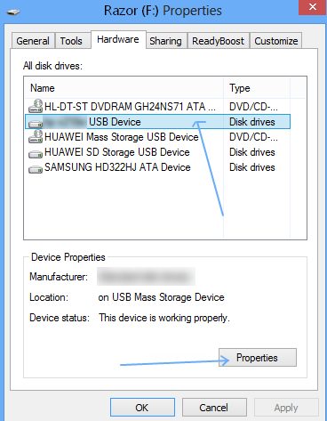
Task: Select HUAWEI Mass Storage USB Device row
Action: click(157, 137)
